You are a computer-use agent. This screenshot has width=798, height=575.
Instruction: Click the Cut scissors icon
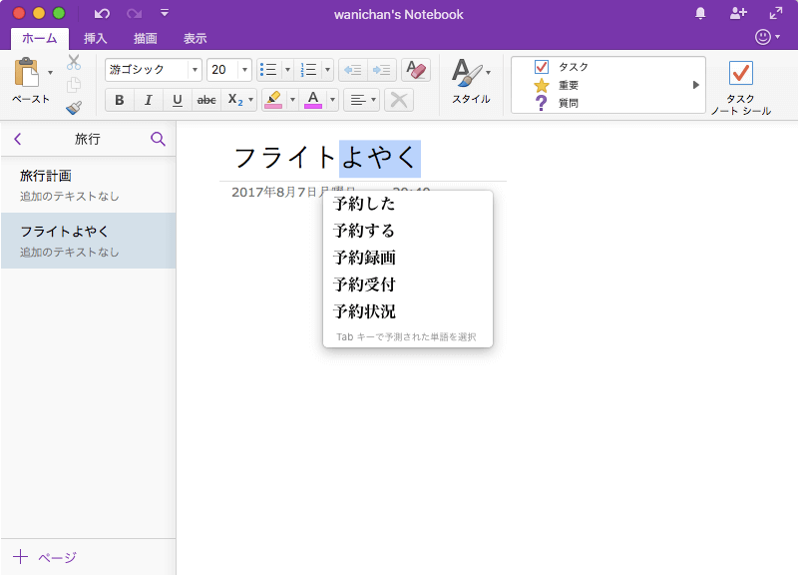[x=74, y=62]
